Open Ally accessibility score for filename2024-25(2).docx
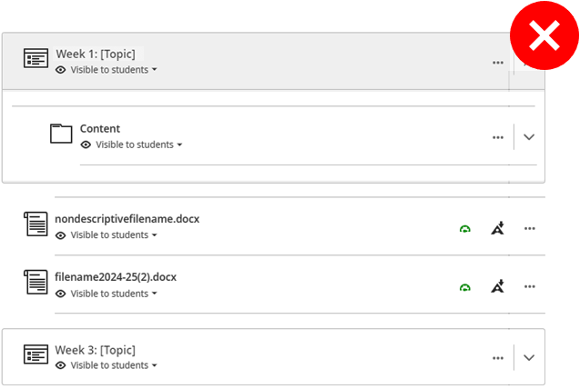The height and width of the screenshot is (389, 580). coord(465,287)
